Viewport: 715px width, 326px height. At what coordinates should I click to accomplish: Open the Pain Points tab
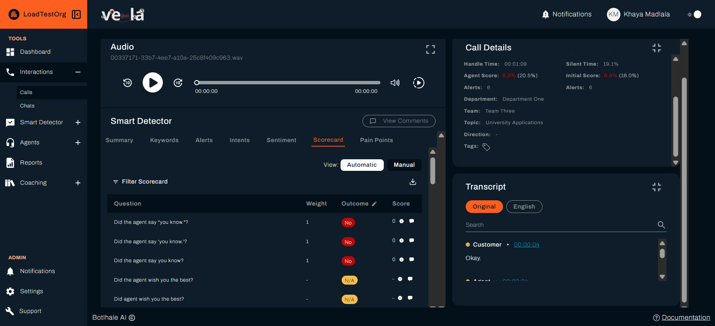376,140
